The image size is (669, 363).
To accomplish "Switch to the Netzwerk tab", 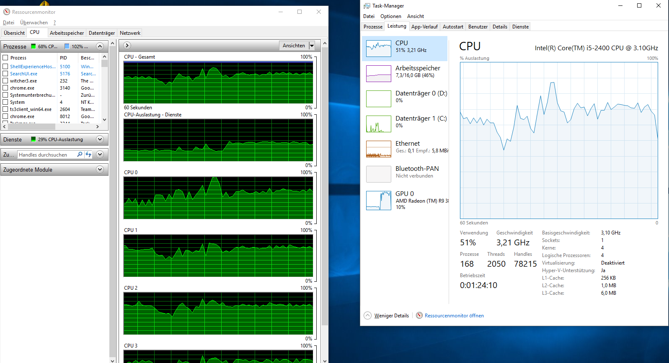I will click(130, 33).
